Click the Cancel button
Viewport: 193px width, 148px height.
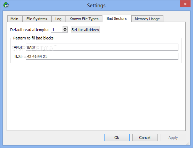(x=145, y=138)
